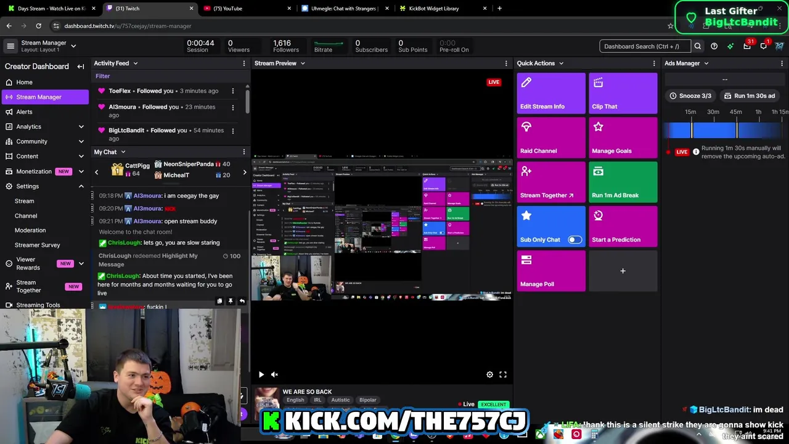The image size is (789, 444).
Task: Play the stream preview
Action: tap(261, 374)
